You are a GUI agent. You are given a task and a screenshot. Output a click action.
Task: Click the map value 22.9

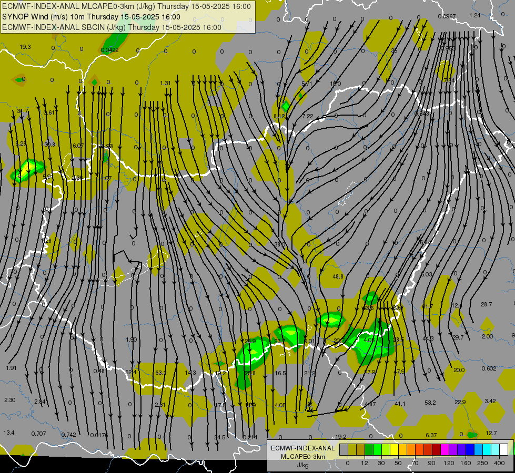pos(460,402)
